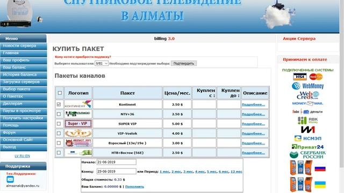Click the Пополнить balance link
The image size is (344, 193).
[134, 187]
